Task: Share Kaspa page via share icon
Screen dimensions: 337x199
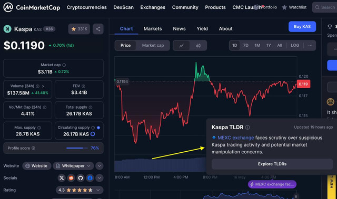Action: click(x=98, y=29)
